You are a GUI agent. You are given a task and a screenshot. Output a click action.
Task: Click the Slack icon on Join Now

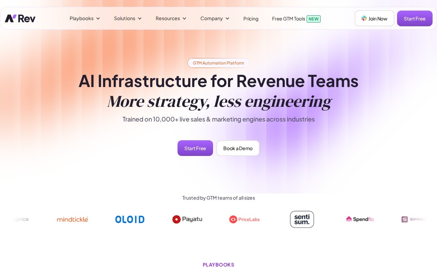pyautogui.click(x=364, y=18)
